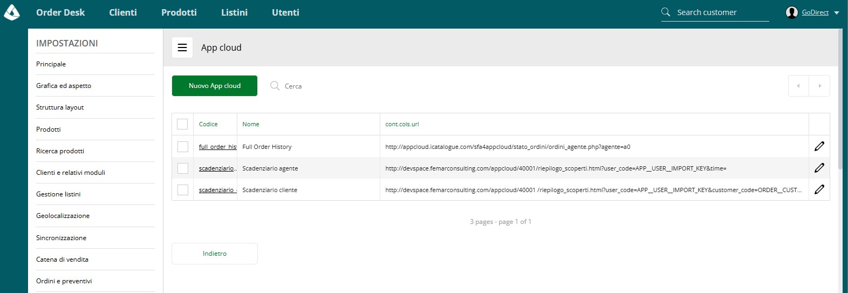Go to the previous page arrow
Image resolution: width=848 pixels, height=293 pixels.
pos(798,86)
